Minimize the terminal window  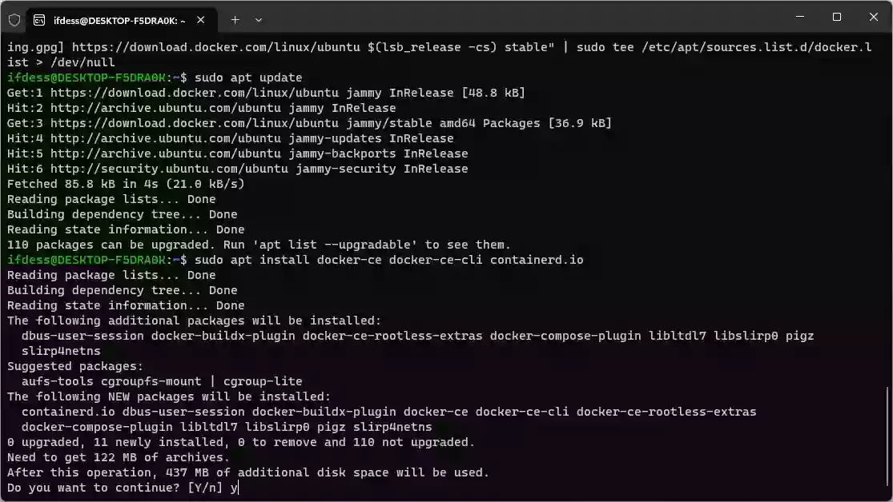click(799, 17)
